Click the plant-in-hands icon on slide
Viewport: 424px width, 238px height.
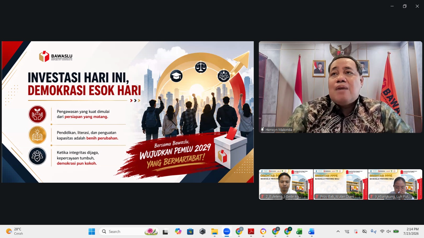point(37,114)
